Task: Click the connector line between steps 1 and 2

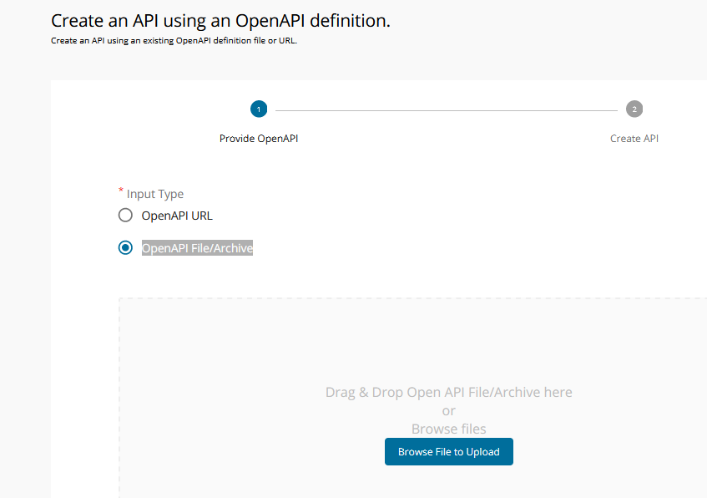Action: tap(447, 110)
